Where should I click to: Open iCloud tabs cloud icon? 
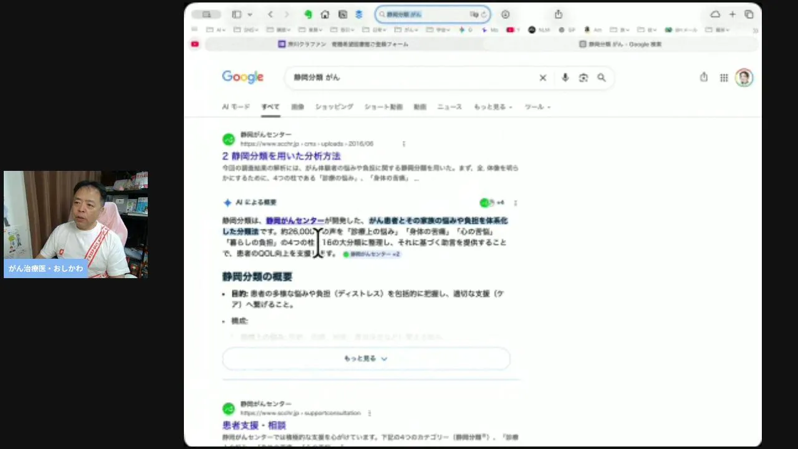pyautogui.click(x=715, y=14)
